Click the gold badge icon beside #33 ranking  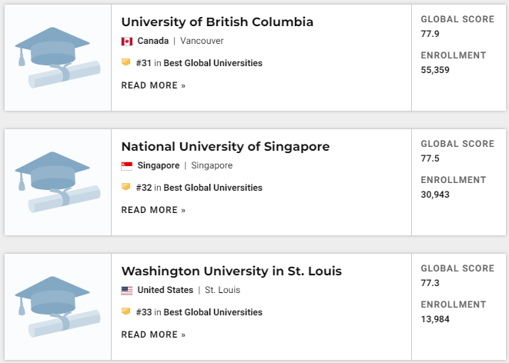click(x=126, y=311)
